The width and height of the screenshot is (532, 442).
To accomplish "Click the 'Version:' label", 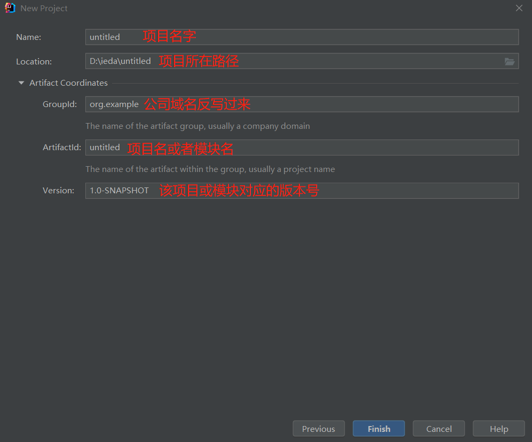I will point(58,190).
